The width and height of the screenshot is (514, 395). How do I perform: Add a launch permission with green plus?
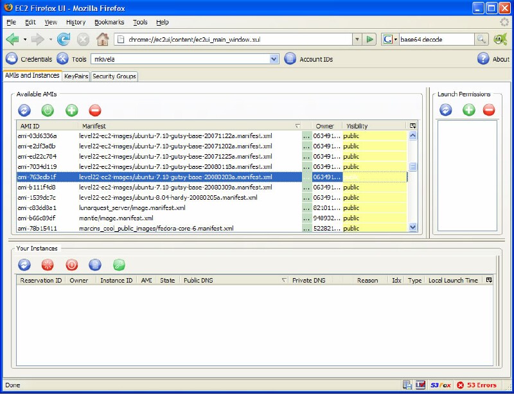pos(469,110)
